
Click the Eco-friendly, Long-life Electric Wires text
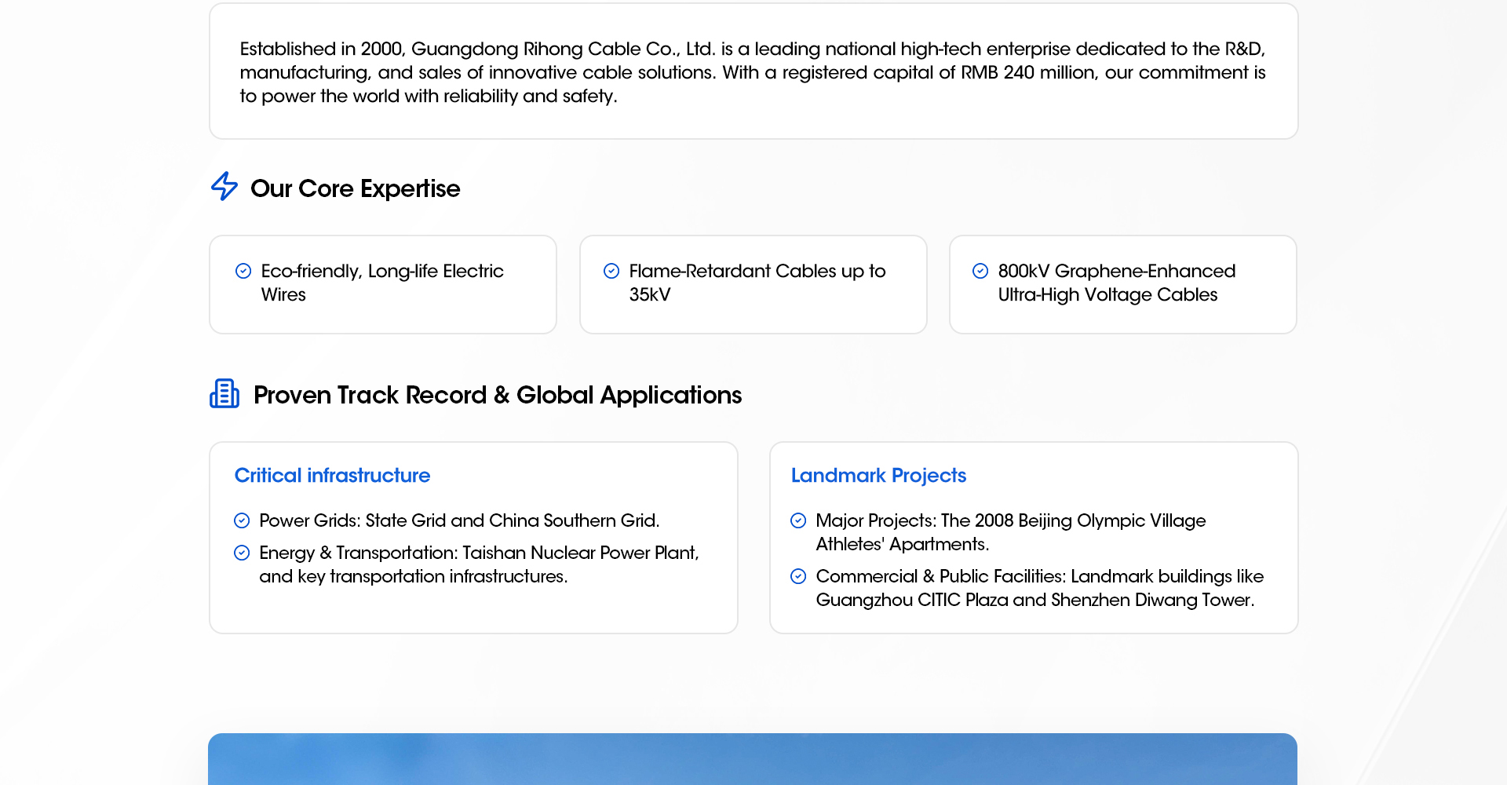tap(382, 283)
